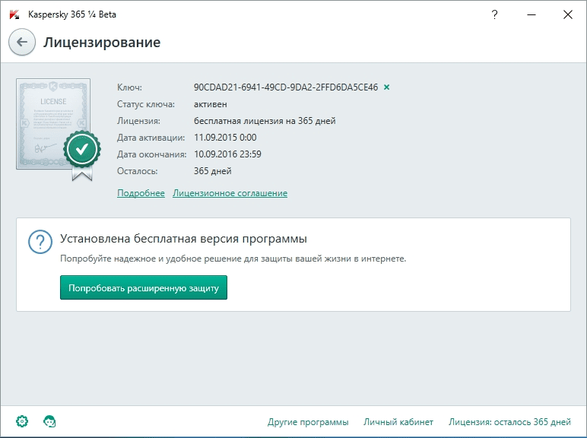Image resolution: width=587 pixels, height=438 pixels.
Task: Click the Ключ: label
Action: [129, 87]
